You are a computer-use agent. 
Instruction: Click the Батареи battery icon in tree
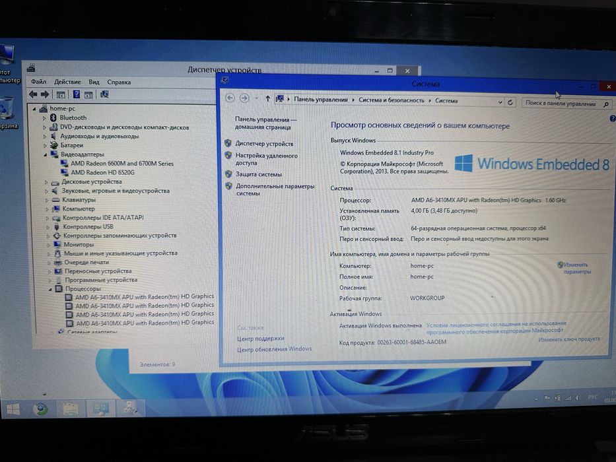(x=54, y=145)
